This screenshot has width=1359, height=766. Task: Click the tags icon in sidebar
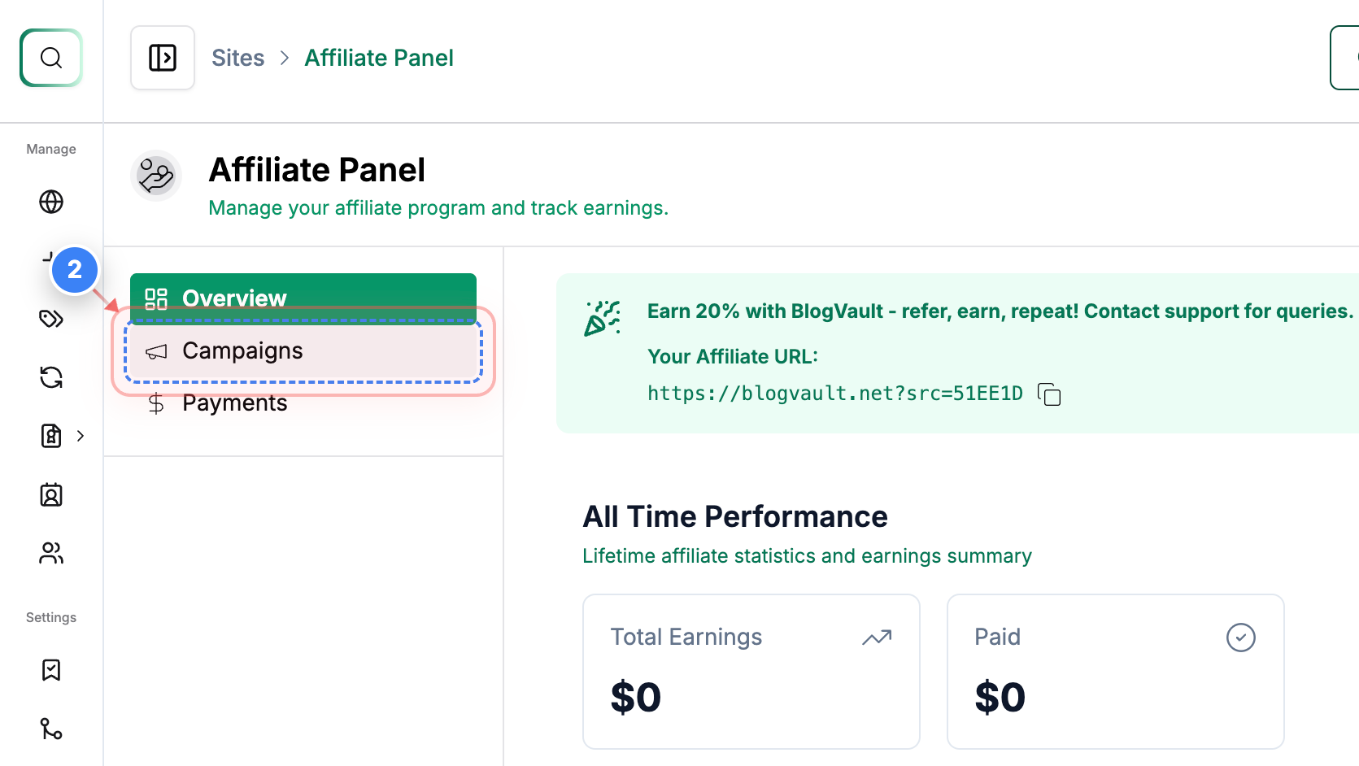[51, 319]
